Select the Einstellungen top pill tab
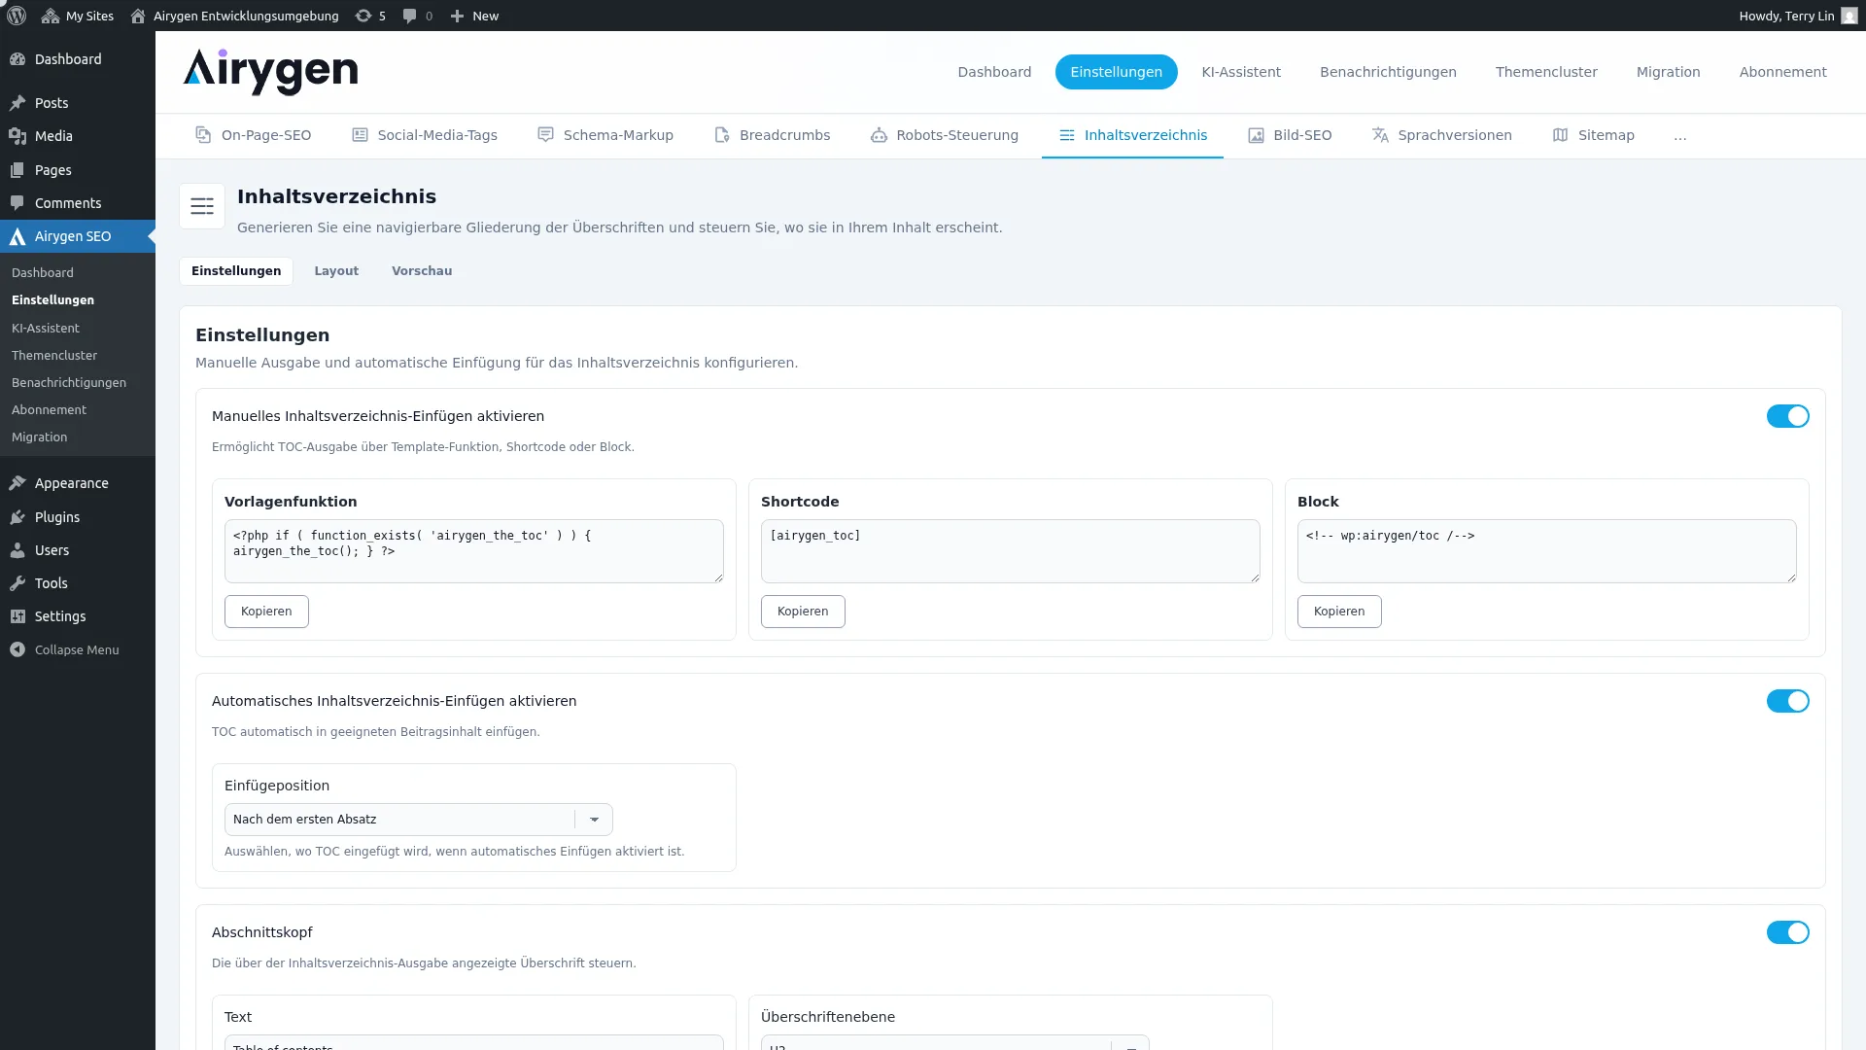The image size is (1866, 1050). pos(1116,72)
